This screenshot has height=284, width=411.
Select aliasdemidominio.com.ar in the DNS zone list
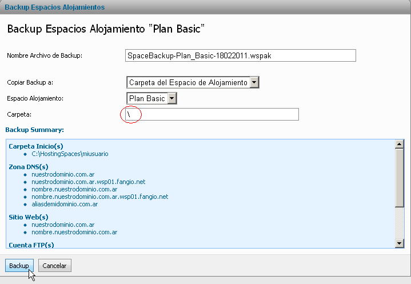[65, 204]
